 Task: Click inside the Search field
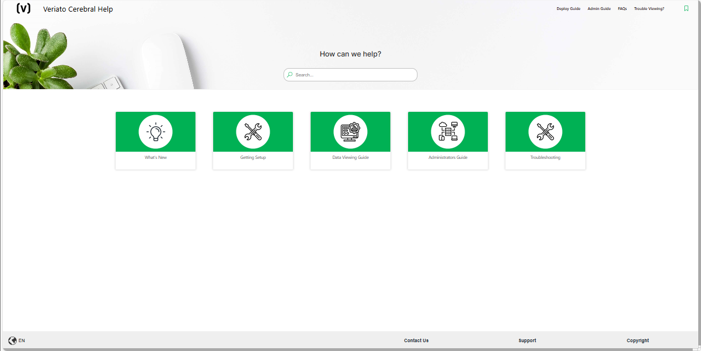(x=350, y=75)
